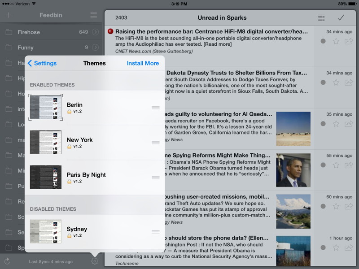Choose the disabled Sydney theme row
This screenshot has width=359, height=269.
(x=95, y=232)
